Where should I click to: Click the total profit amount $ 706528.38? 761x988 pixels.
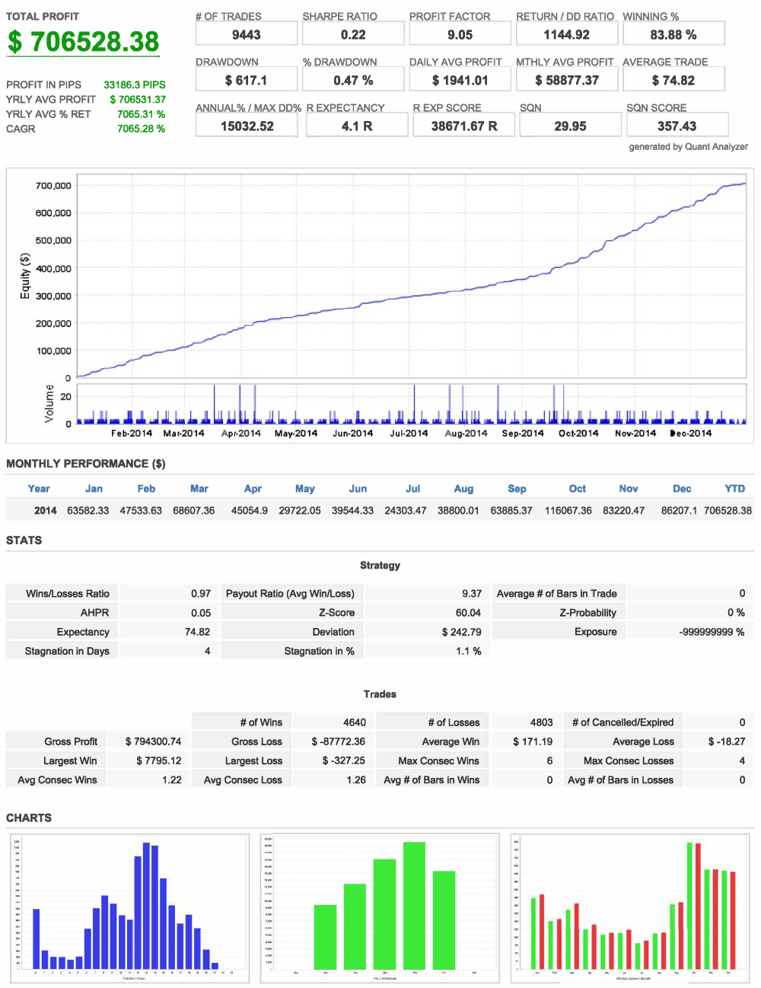tap(84, 42)
